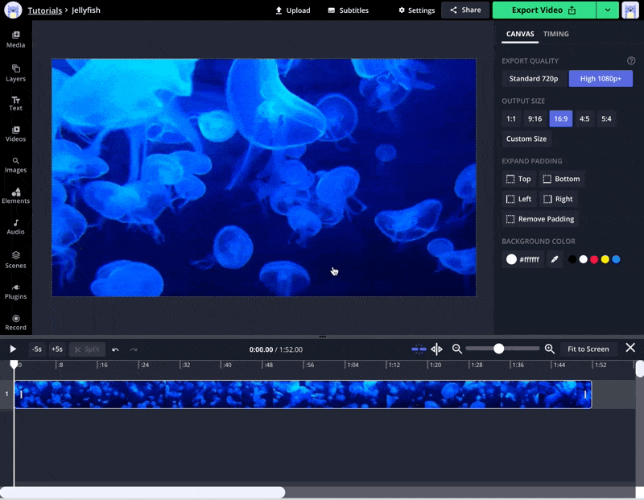Start screen recording with Record
Viewport: 644px width, 500px height.
tap(15, 322)
